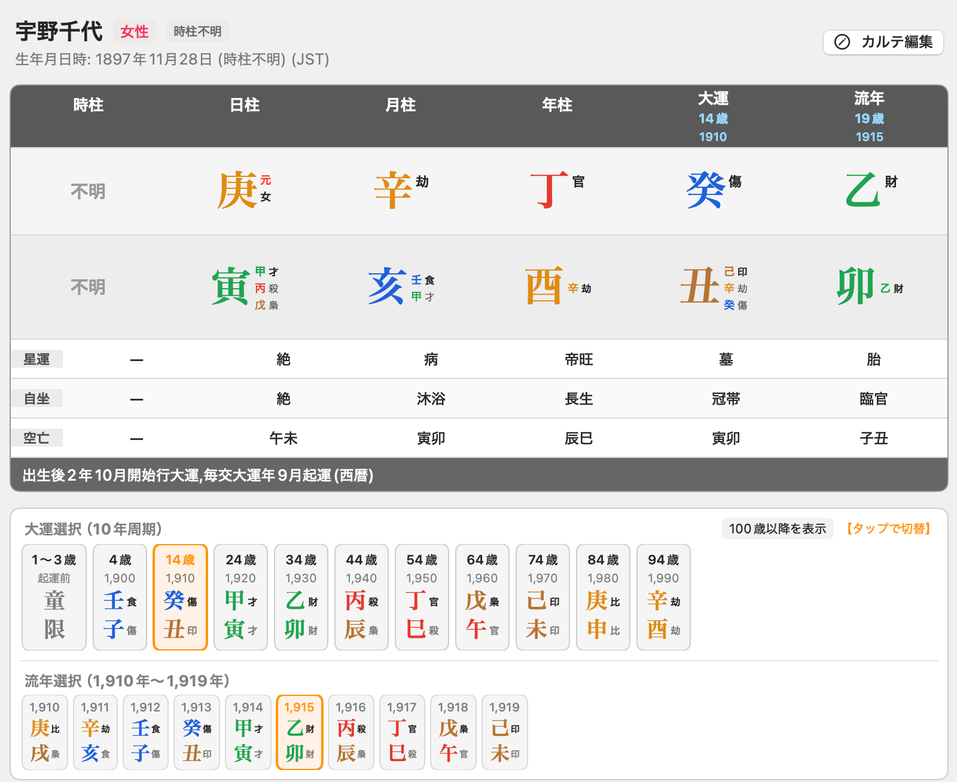Choose the 1,911 辛亥 year card
The height and width of the screenshot is (782, 957).
(x=96, y=732)
